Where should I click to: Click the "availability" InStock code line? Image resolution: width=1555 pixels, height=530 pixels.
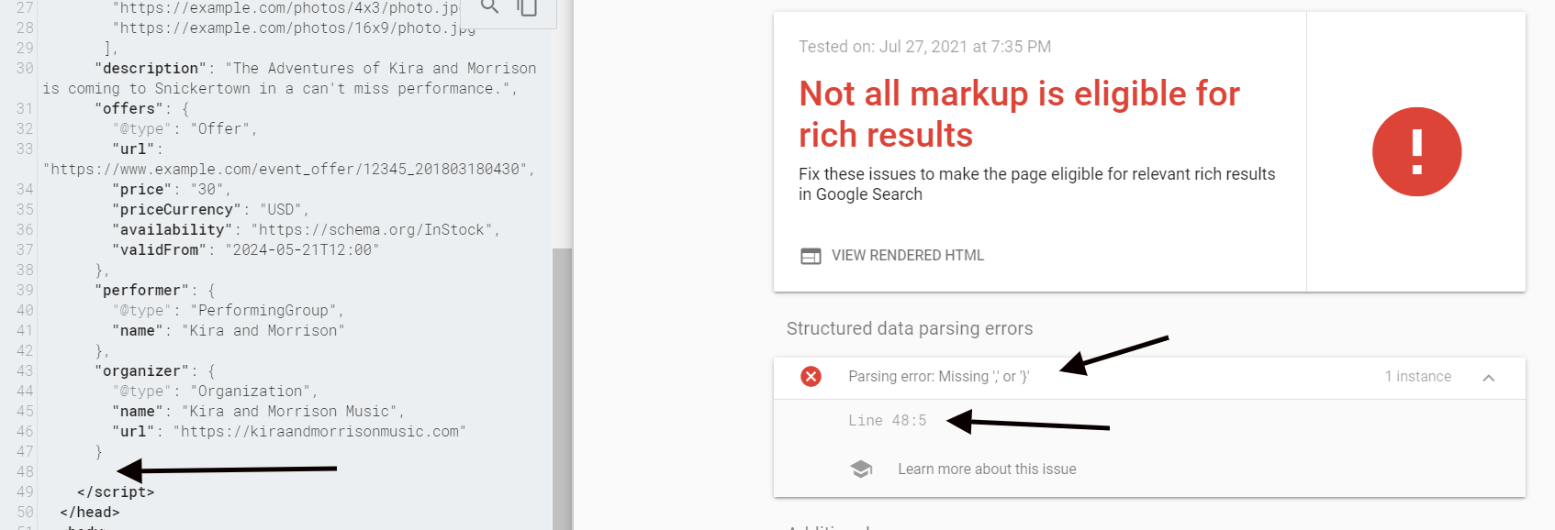click(307, 230)
